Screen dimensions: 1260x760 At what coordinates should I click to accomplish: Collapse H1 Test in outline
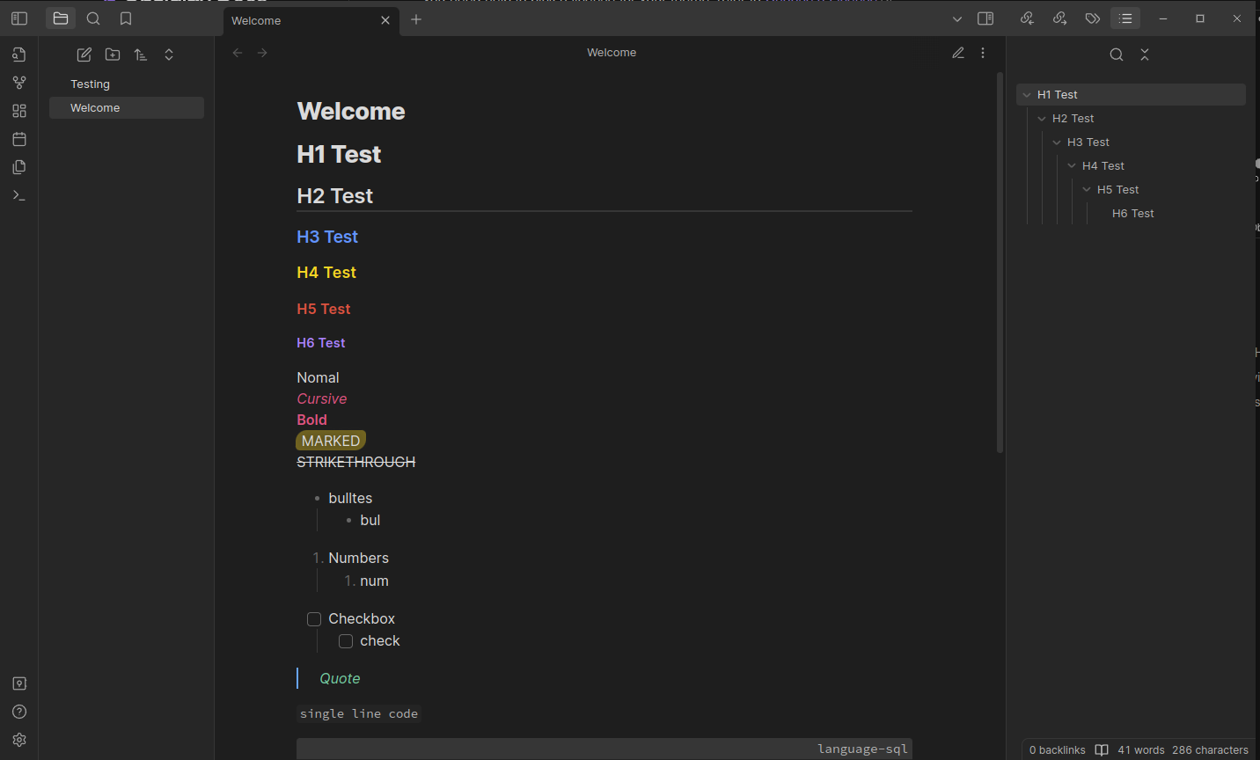pyautogui.click(x=1027, y=95)
